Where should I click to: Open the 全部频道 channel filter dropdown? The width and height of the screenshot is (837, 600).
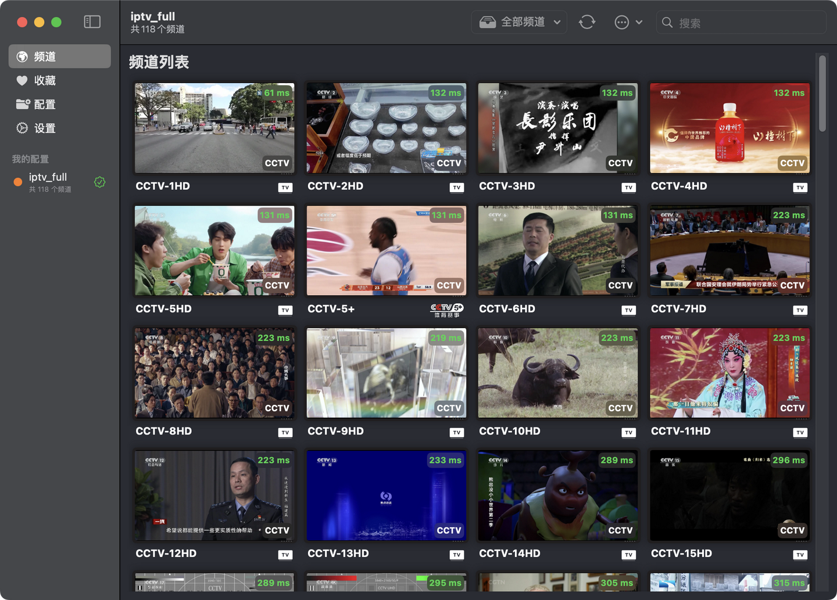tap(519, 22)
